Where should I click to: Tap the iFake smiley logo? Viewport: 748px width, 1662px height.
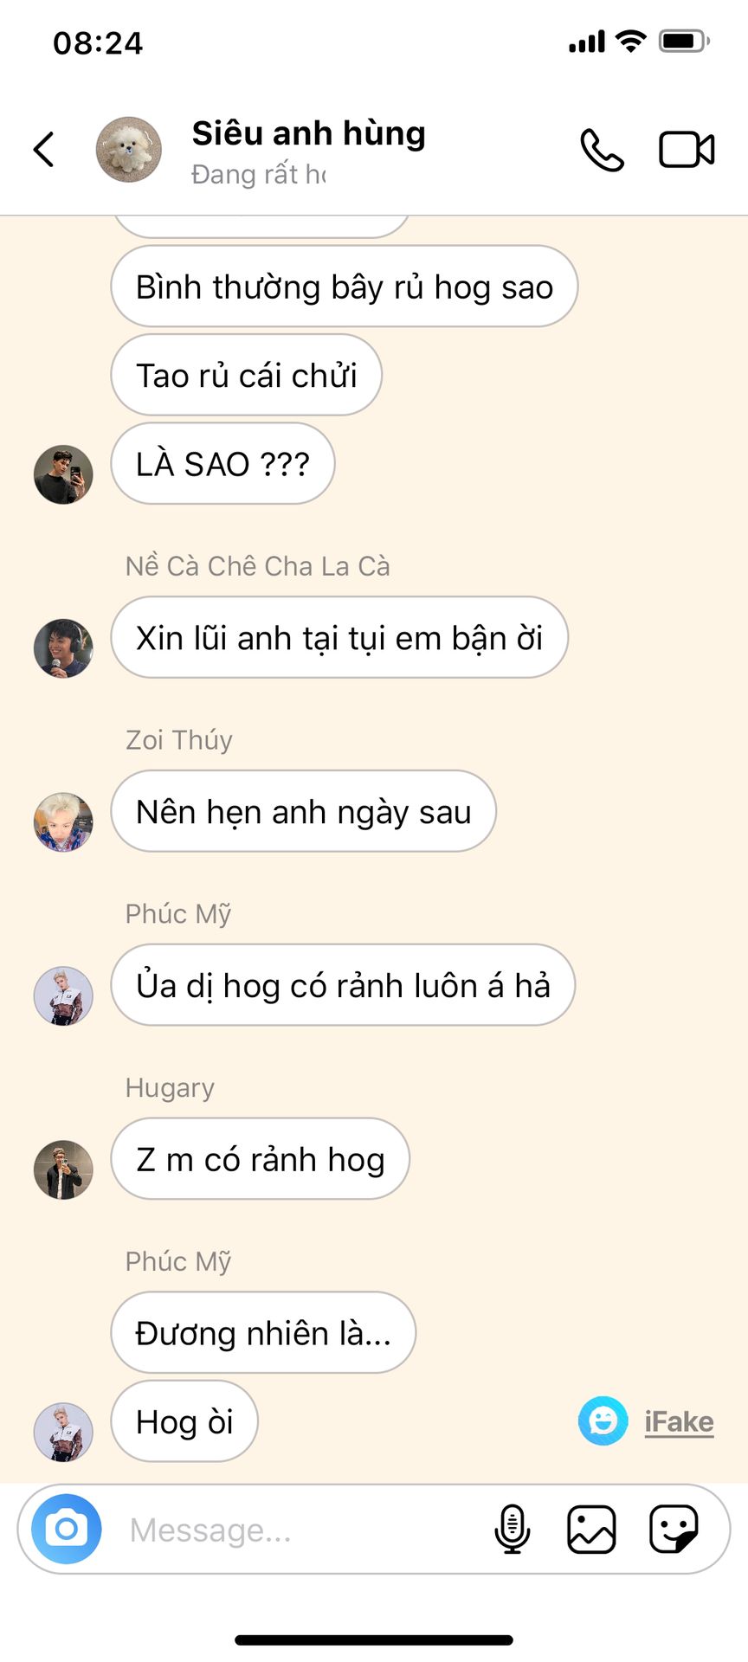tap(603, 1421)
